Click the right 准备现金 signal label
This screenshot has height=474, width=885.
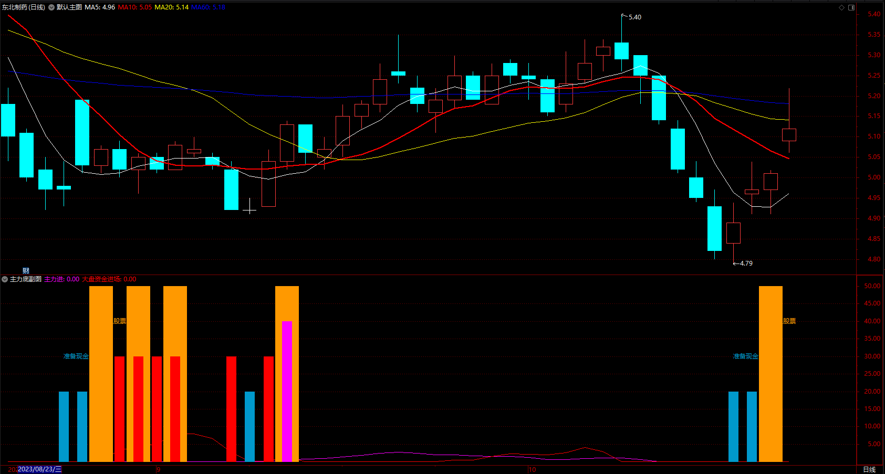[x=746, y=356]
